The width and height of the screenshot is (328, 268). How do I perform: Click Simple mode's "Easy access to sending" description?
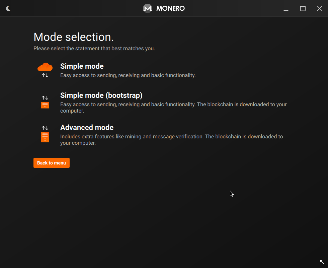tap(128, 75)
